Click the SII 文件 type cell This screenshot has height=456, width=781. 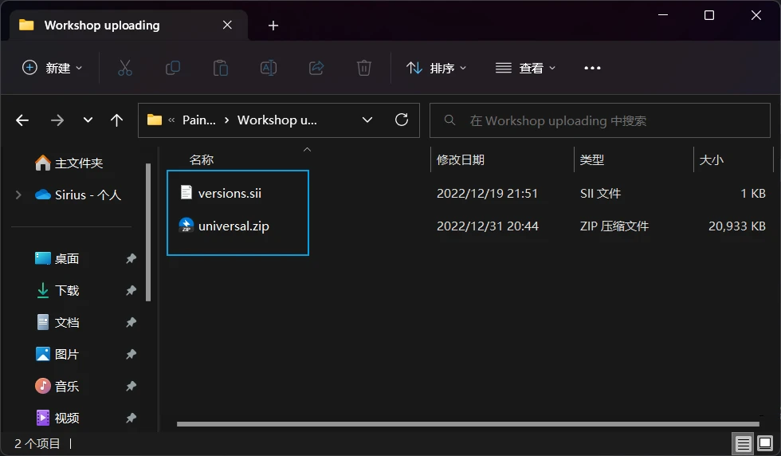pyautogui.click(x=600, y=194)
